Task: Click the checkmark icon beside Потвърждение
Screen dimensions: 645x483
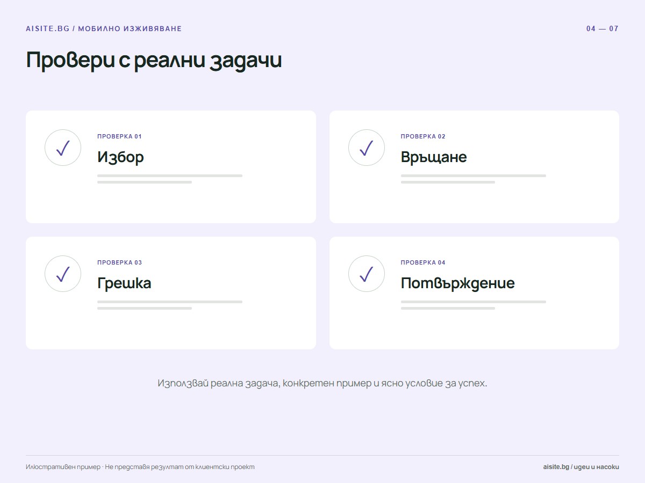Action: [x=367, y=274]
